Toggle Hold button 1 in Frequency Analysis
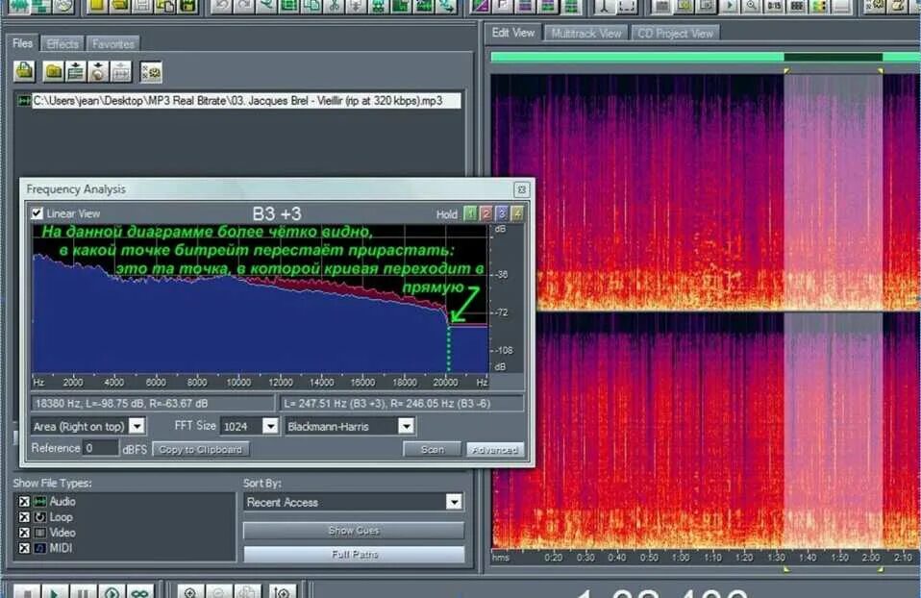Viewport: 921px width, 598px height. (x=470, y=213)
